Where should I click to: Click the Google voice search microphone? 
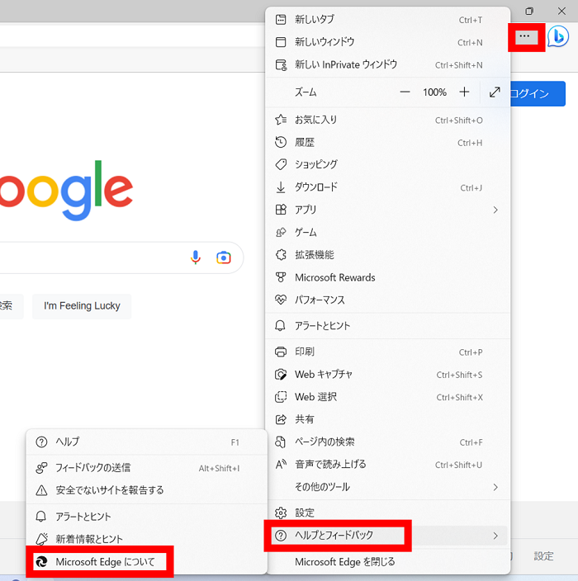(196, 257)
